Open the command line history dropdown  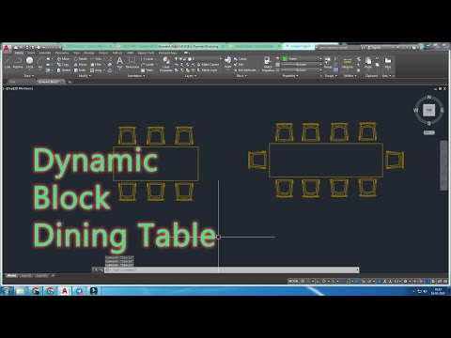pyautogui.click(x=357, y=269)
